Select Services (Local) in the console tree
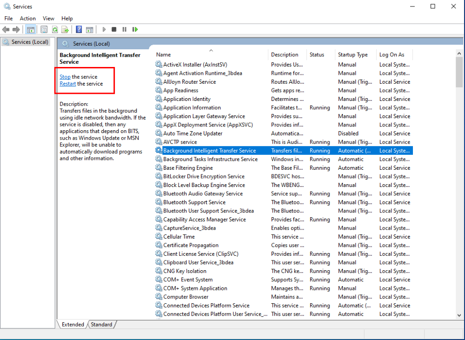 point(30,42)
